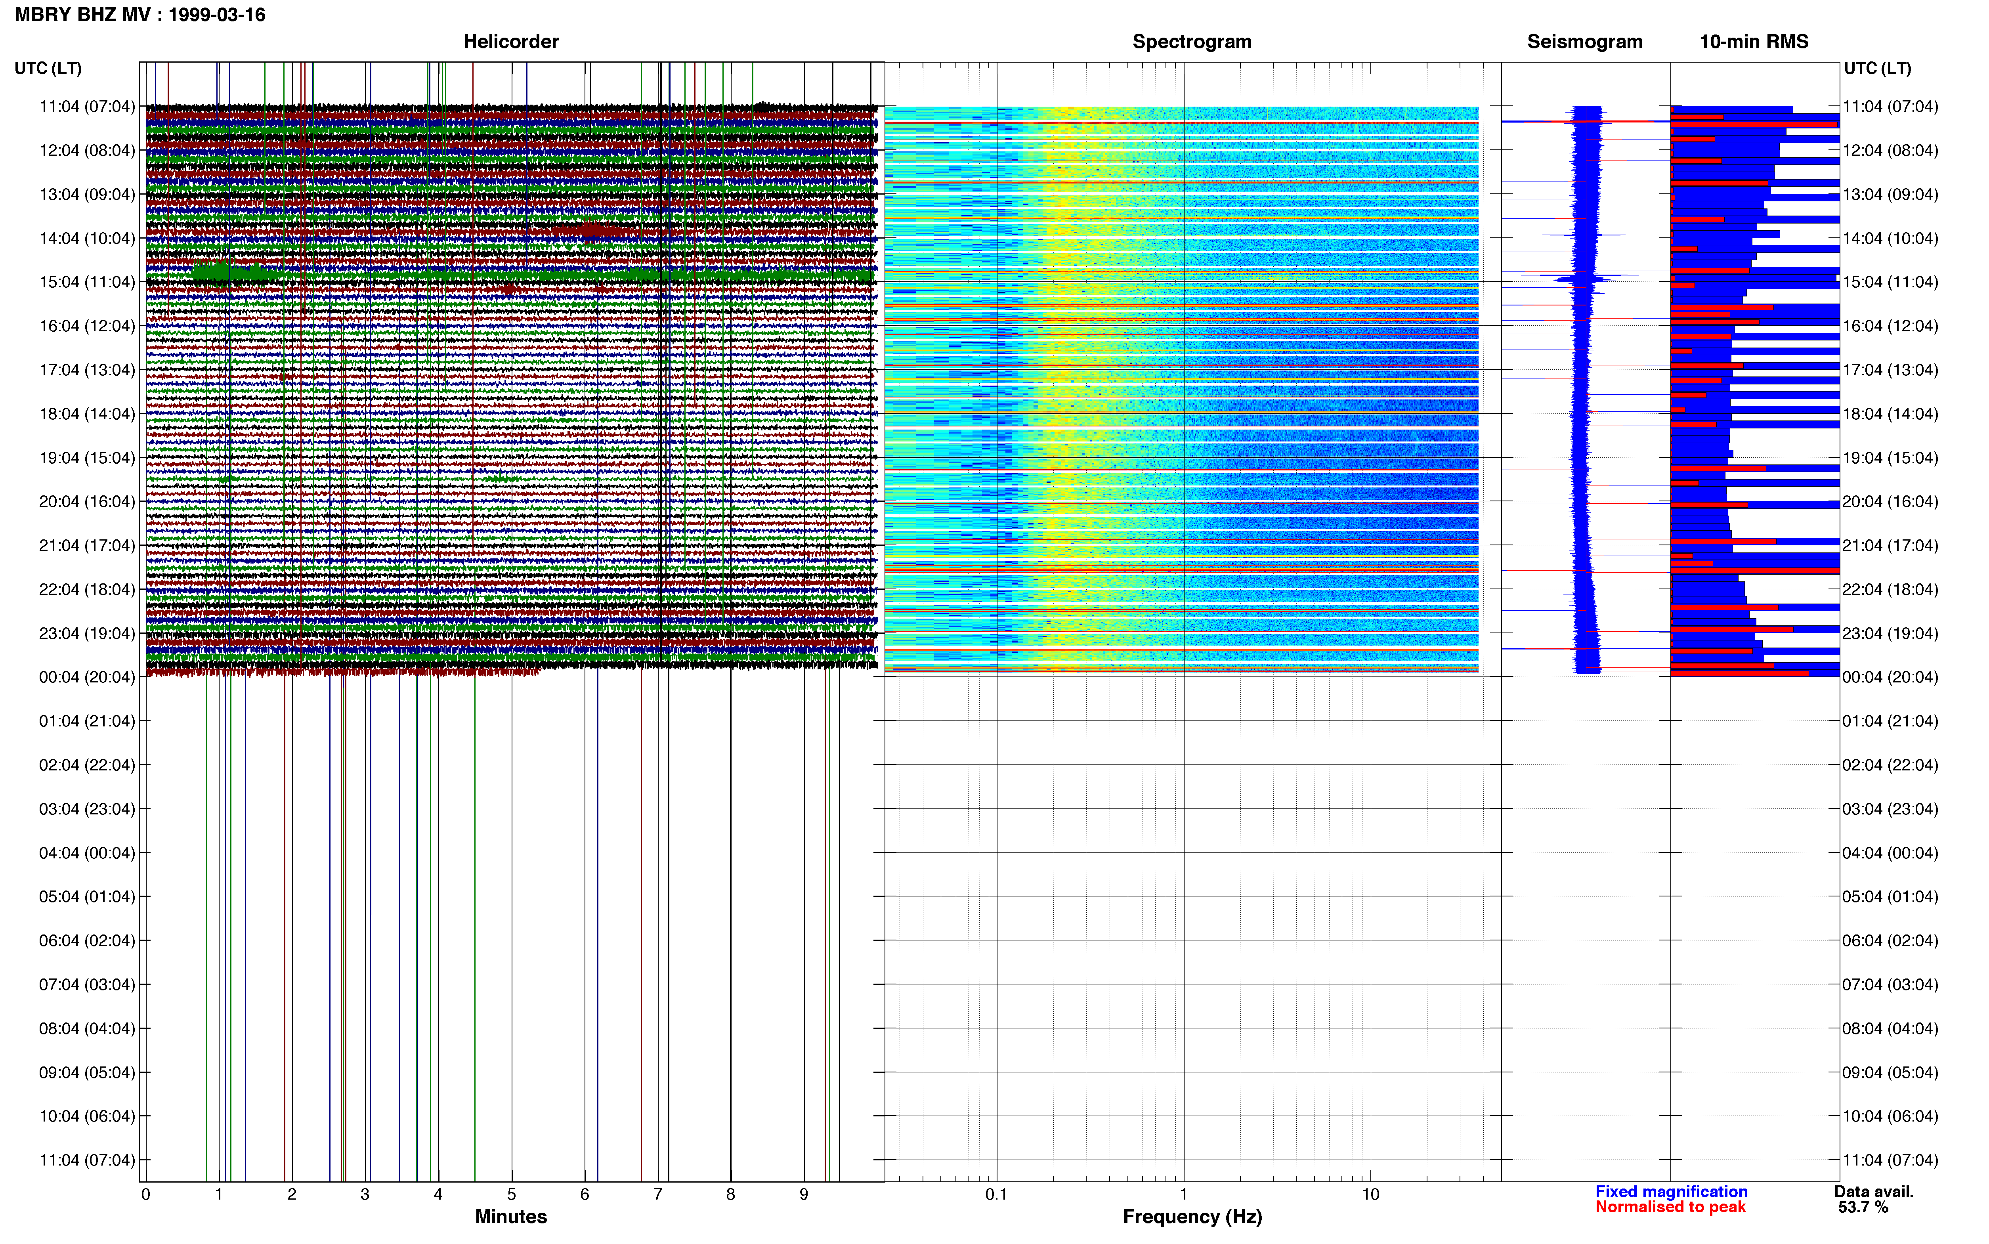Click tick '9' on the Minutes axis

[x=804, y=1194]
